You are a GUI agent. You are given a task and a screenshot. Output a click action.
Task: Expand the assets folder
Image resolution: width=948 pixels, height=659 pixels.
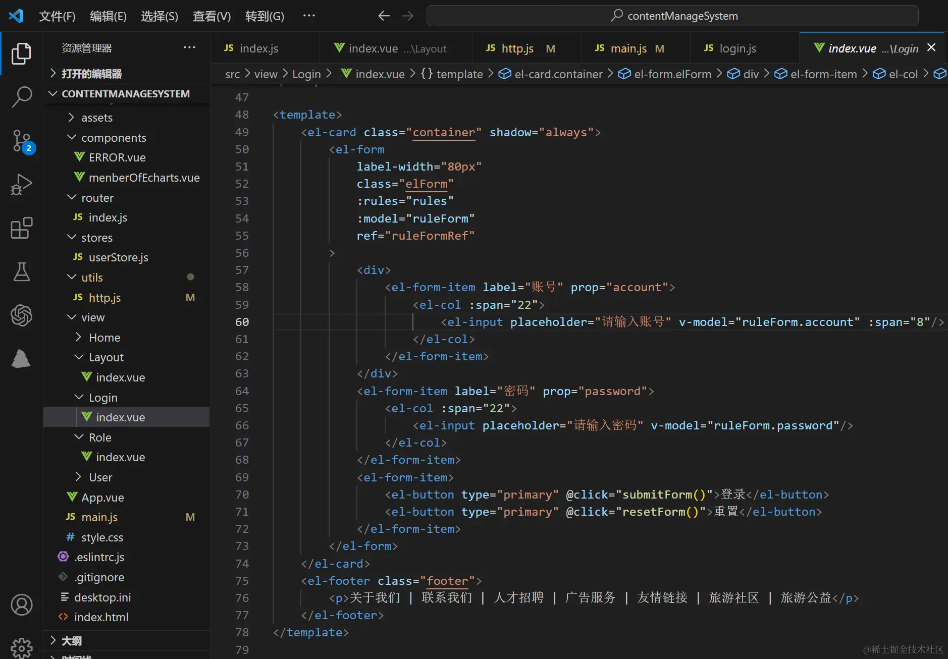coord(97,118)
